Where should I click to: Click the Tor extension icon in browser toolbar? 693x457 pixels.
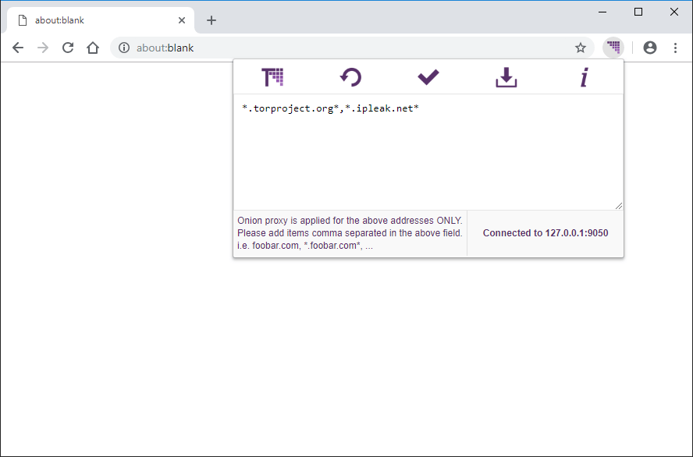[x=613, y=48]
